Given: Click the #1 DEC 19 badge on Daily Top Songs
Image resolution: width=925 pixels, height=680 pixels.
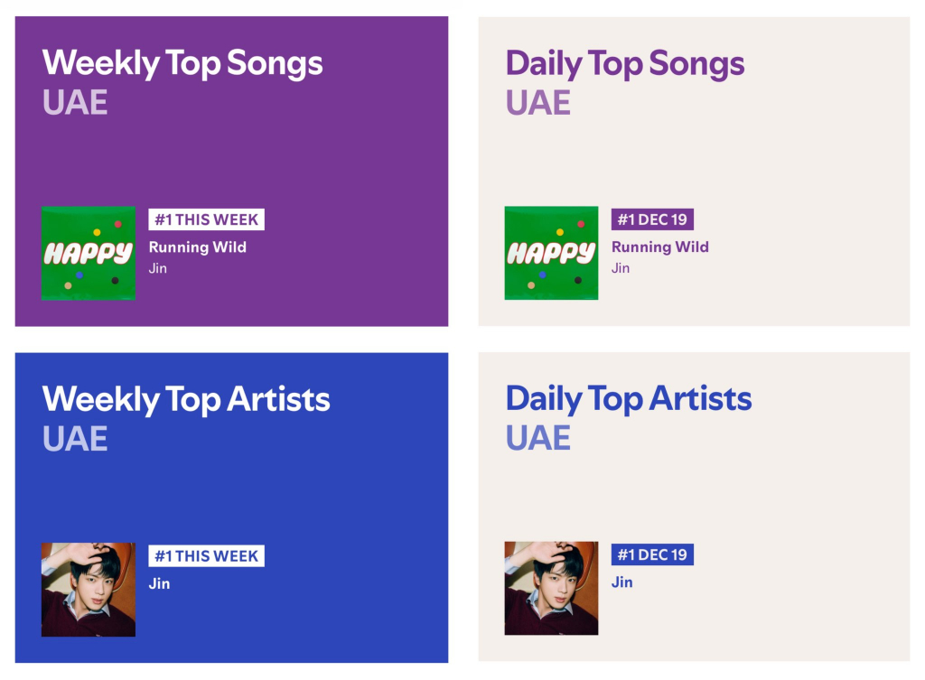Looking at the screenshot, I should coord(652,219).
